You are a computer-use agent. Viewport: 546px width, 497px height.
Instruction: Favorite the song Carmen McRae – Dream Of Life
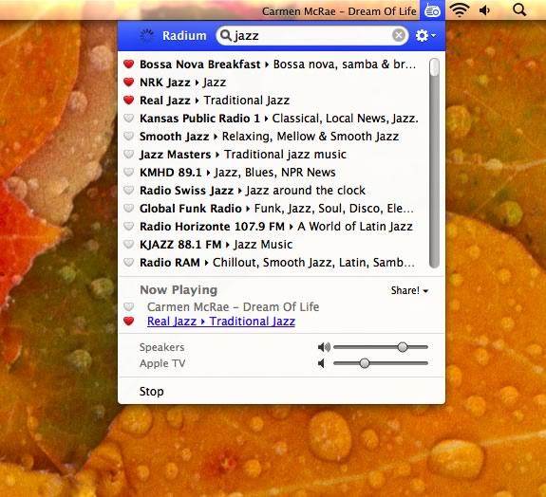click(x=128, y=306)
